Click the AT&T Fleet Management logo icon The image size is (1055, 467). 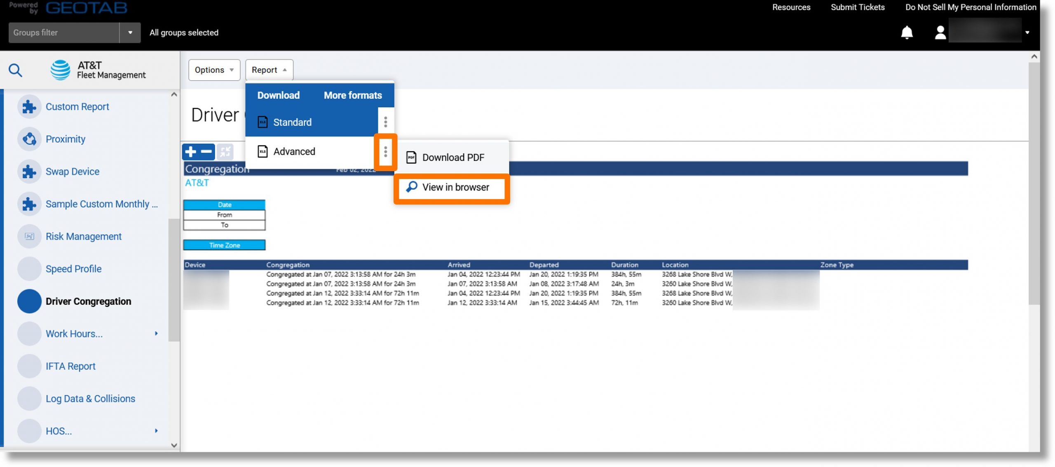click(x=61, y=69)
